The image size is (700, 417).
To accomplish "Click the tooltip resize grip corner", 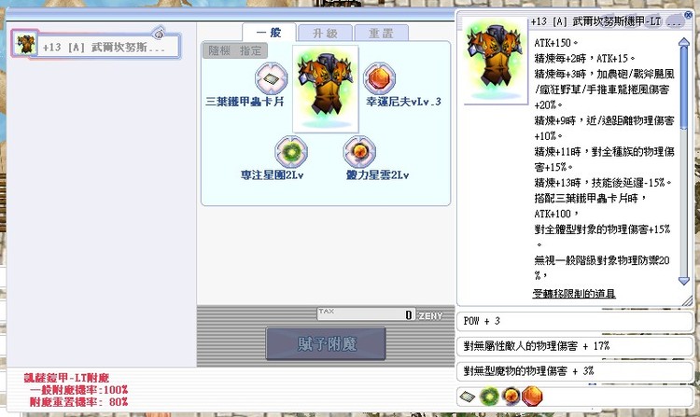I will (688, 301).
